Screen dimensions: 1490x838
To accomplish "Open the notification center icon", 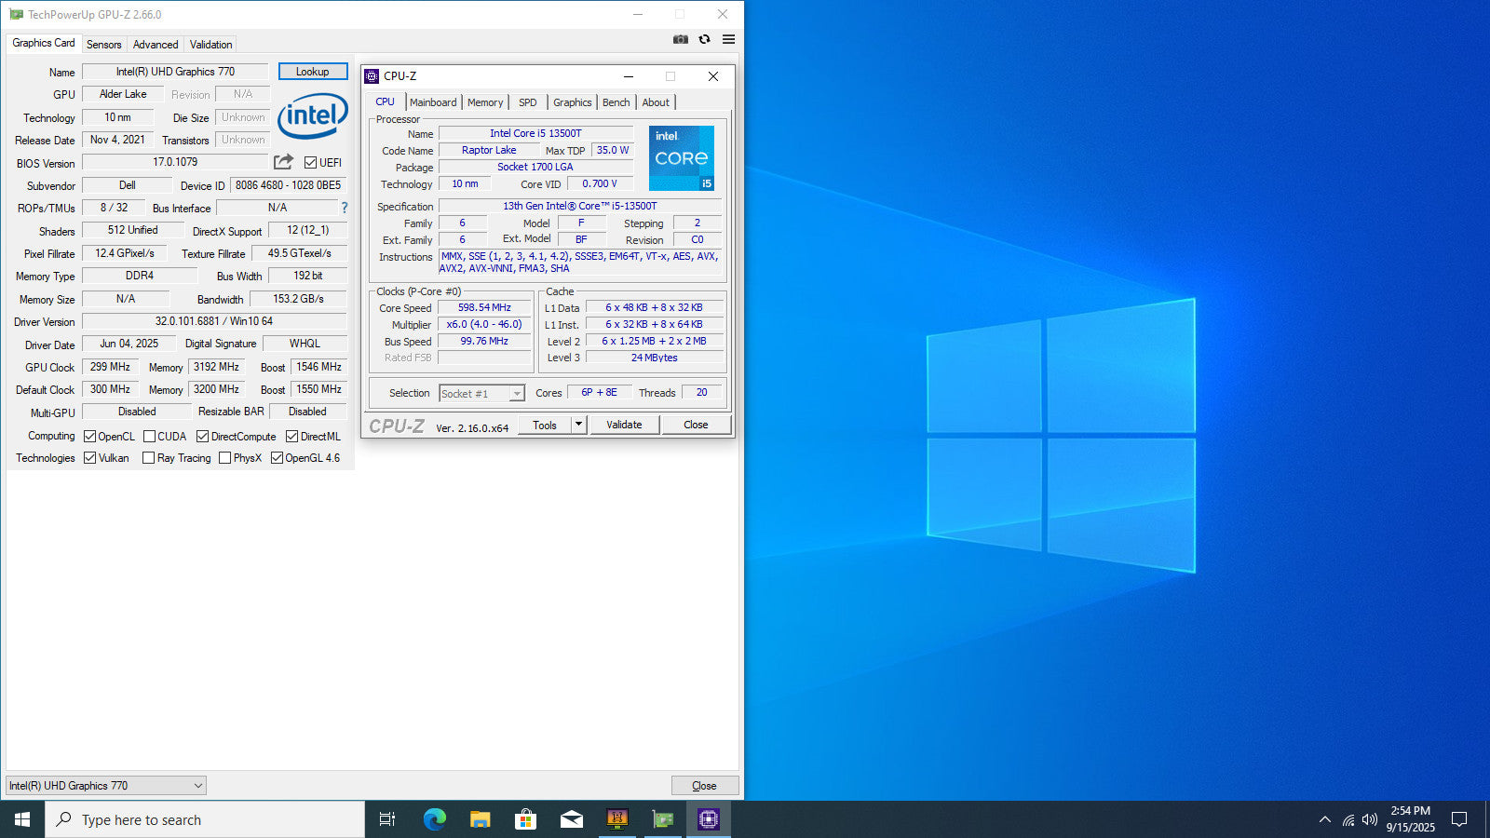I will tap(1459, 819).
